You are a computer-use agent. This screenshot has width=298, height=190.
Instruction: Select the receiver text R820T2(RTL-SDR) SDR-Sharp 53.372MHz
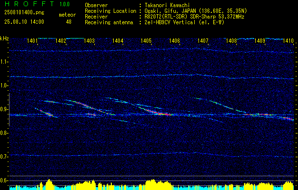194,17
